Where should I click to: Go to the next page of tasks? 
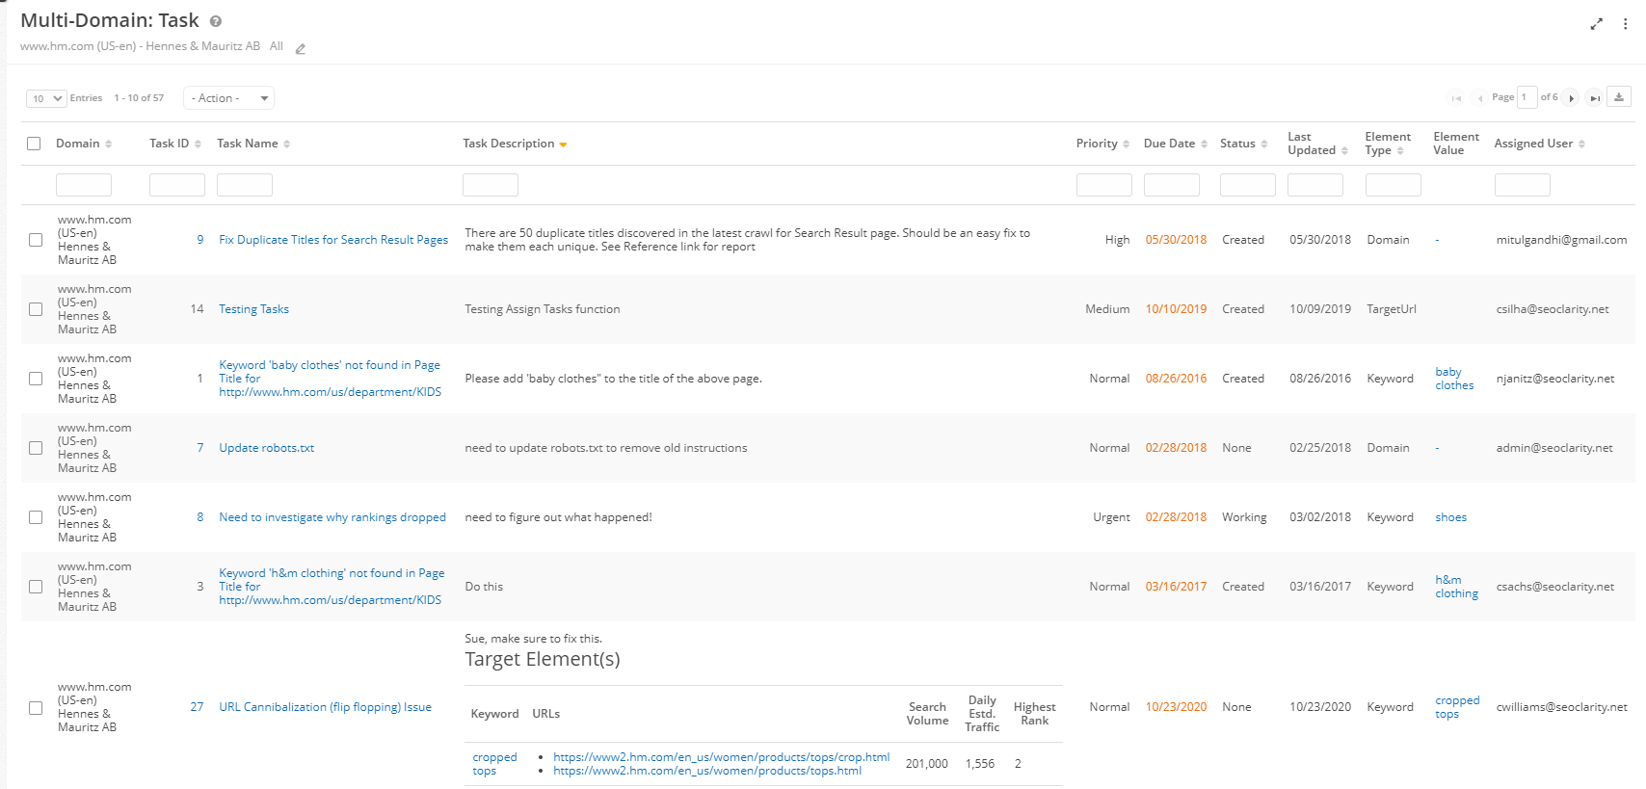(1571, 98)
